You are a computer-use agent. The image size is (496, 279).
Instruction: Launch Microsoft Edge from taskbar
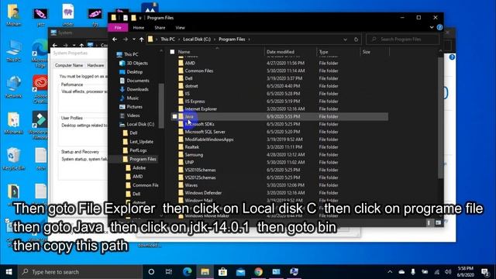[x=188, y=272]
